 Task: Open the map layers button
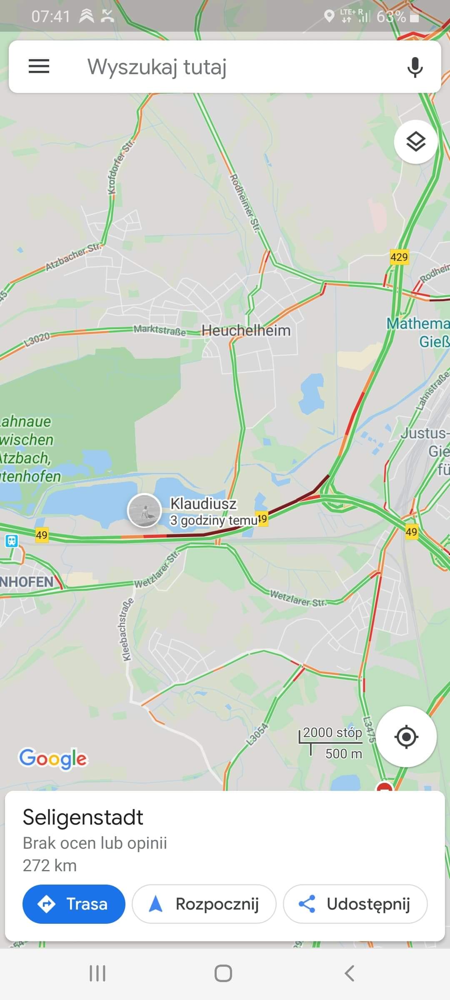(x=416, y=142)
